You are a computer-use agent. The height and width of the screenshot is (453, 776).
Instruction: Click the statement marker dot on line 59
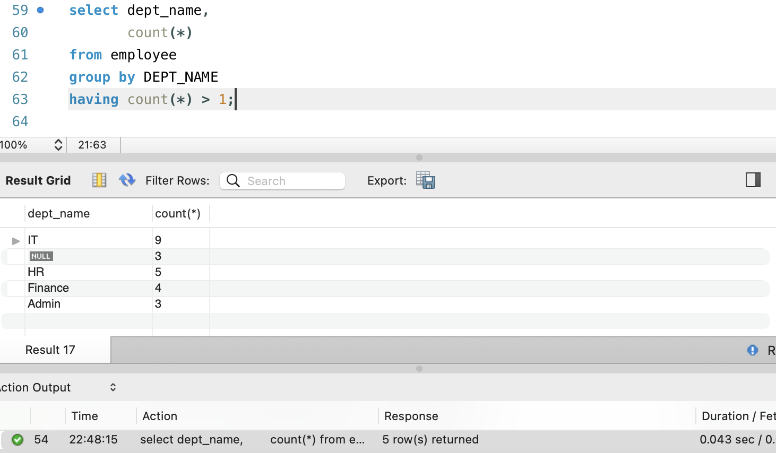40,10
